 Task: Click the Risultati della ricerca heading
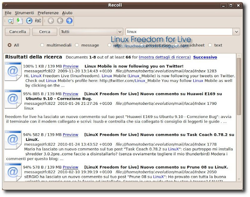pyautogui.click(x=34, y=57)
